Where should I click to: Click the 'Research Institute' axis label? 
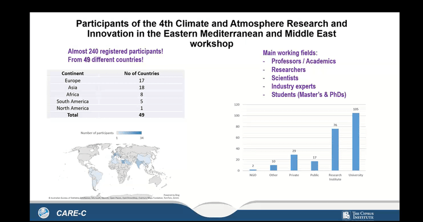click(x=335, y=177)
